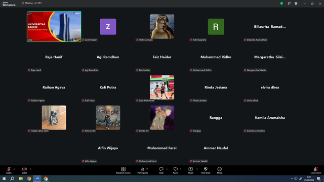Open the More options menu
Viewport: 324px width, 182px height.
[x=219, y=170]
